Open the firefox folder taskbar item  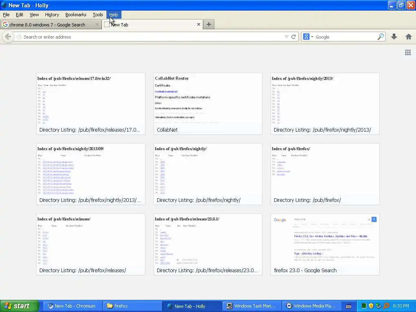[132, 306]
